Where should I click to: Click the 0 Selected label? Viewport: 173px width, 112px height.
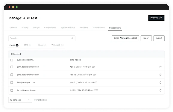[16, 54]
